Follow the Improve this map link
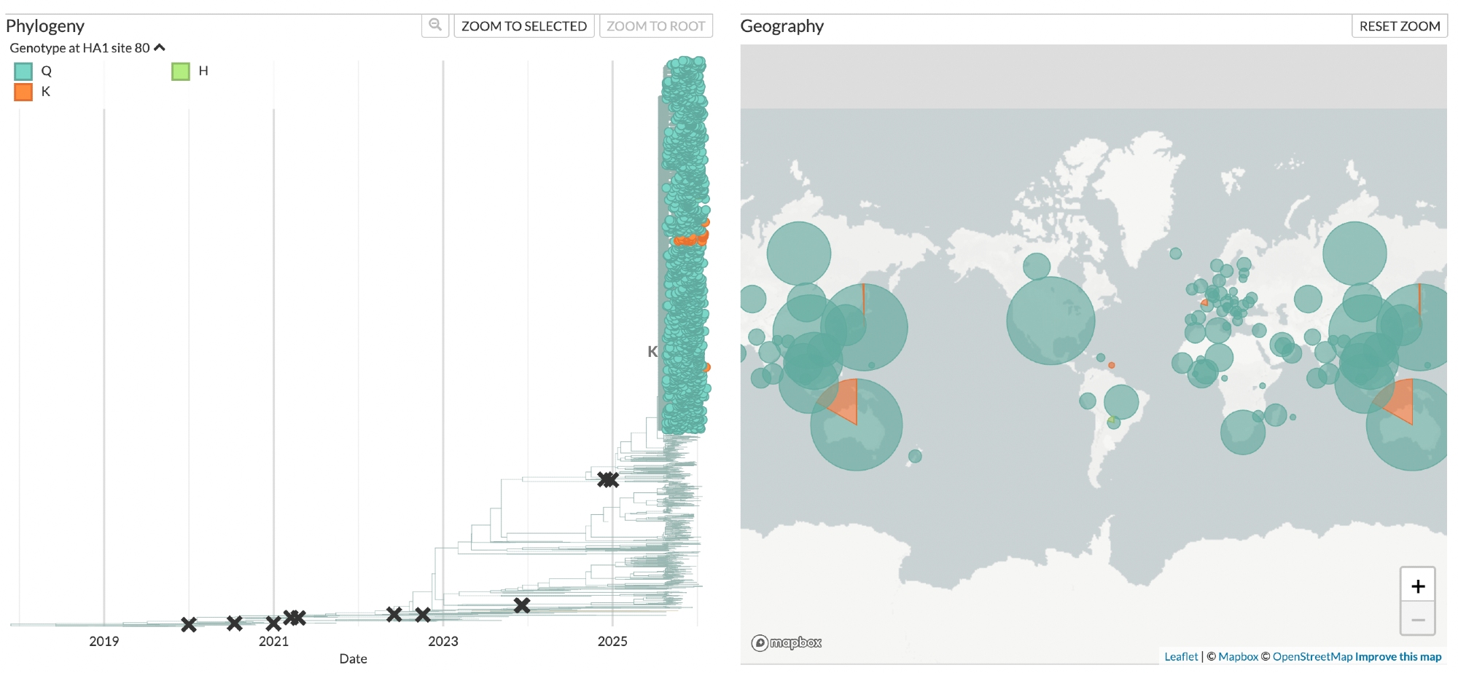 pos(1398,656)
